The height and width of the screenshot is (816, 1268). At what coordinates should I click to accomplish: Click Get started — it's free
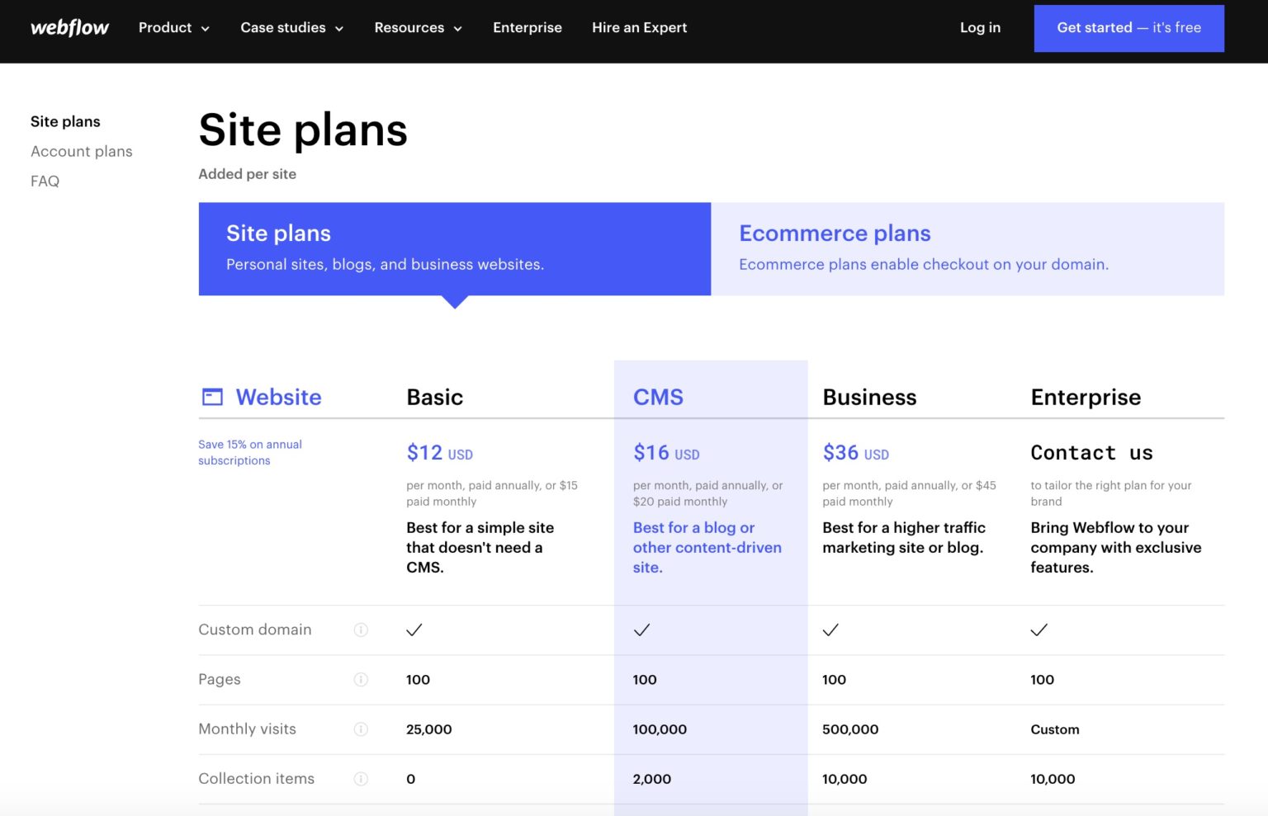[x=1128, y=27]
